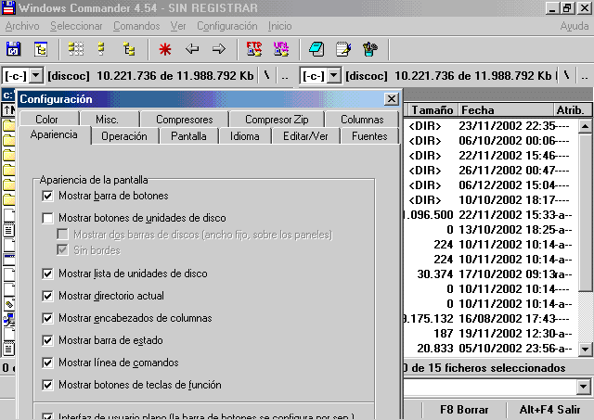
Task: Open the CD tree icon in toolbar
Action: [41, 49]
